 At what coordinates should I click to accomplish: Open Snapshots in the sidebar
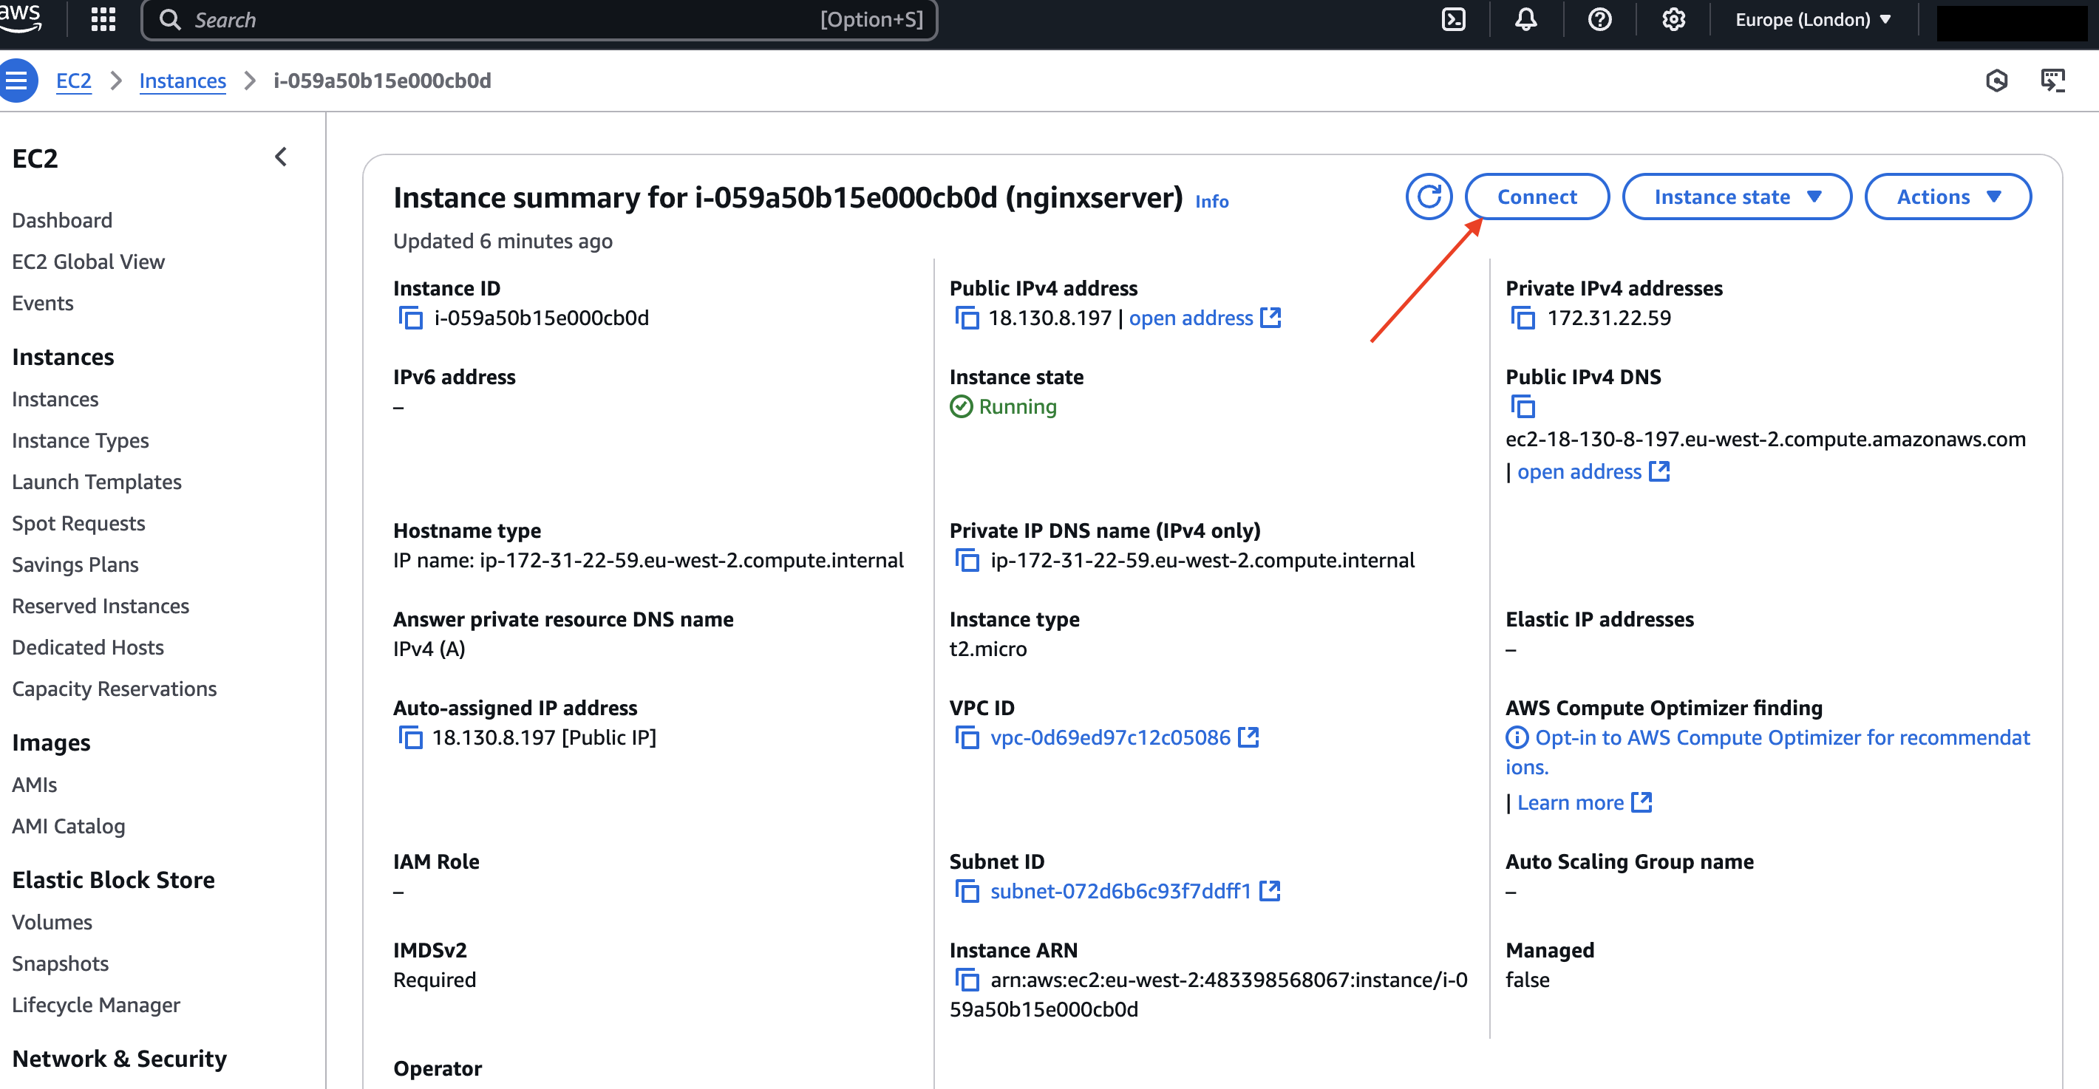[x=61, y=965]
